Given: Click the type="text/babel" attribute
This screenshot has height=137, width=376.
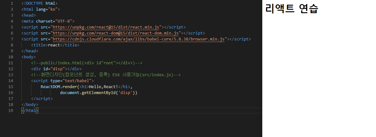Looking at the screenshot, I should click(71, 81).
